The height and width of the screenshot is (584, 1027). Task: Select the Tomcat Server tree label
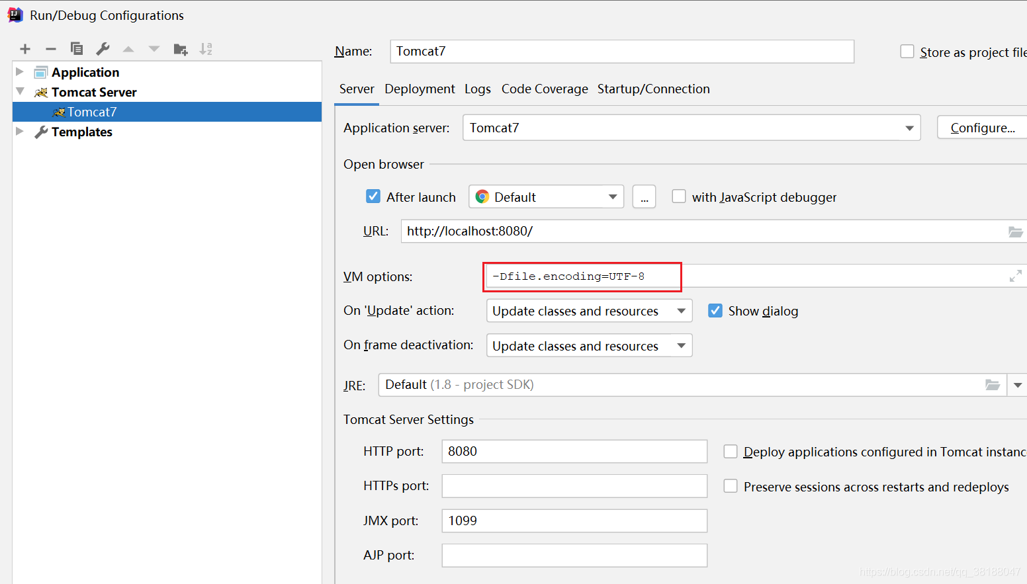(x=94, y=92)
